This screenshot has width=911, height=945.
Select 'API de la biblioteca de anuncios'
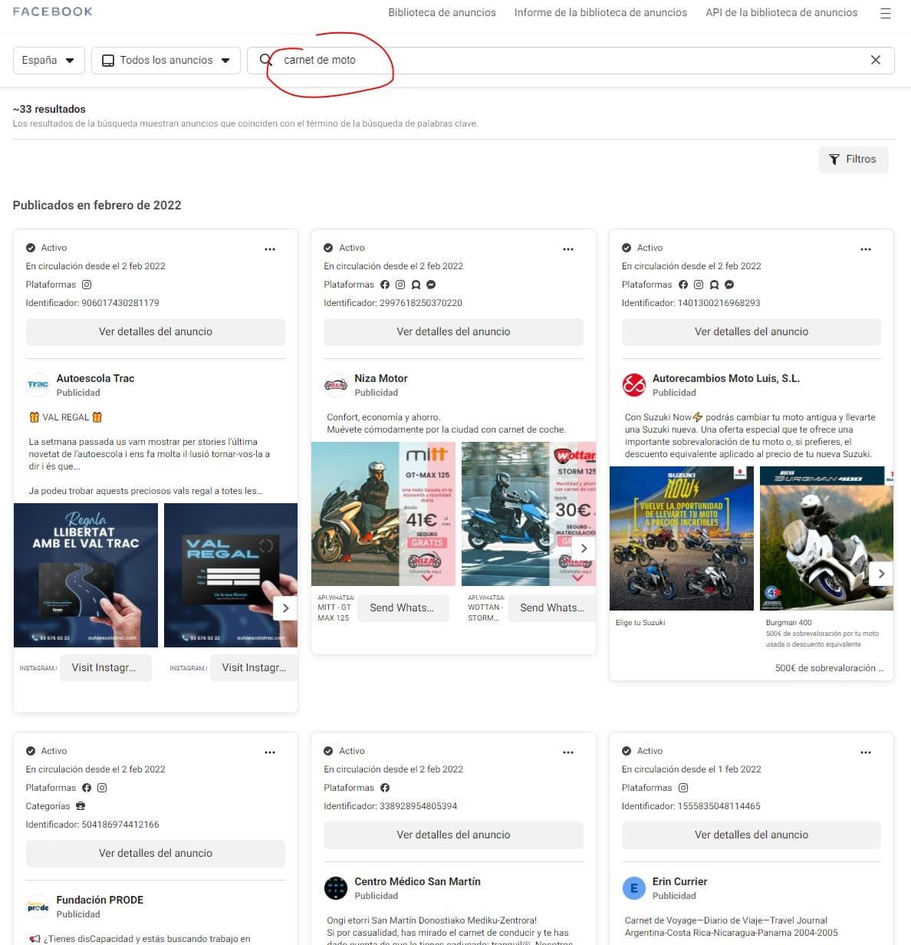pyautogui.click(x=781, y=12)
